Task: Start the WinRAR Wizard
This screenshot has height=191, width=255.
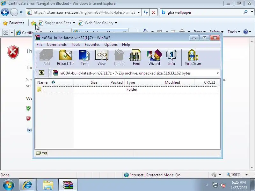Action: tap(154, 58)
